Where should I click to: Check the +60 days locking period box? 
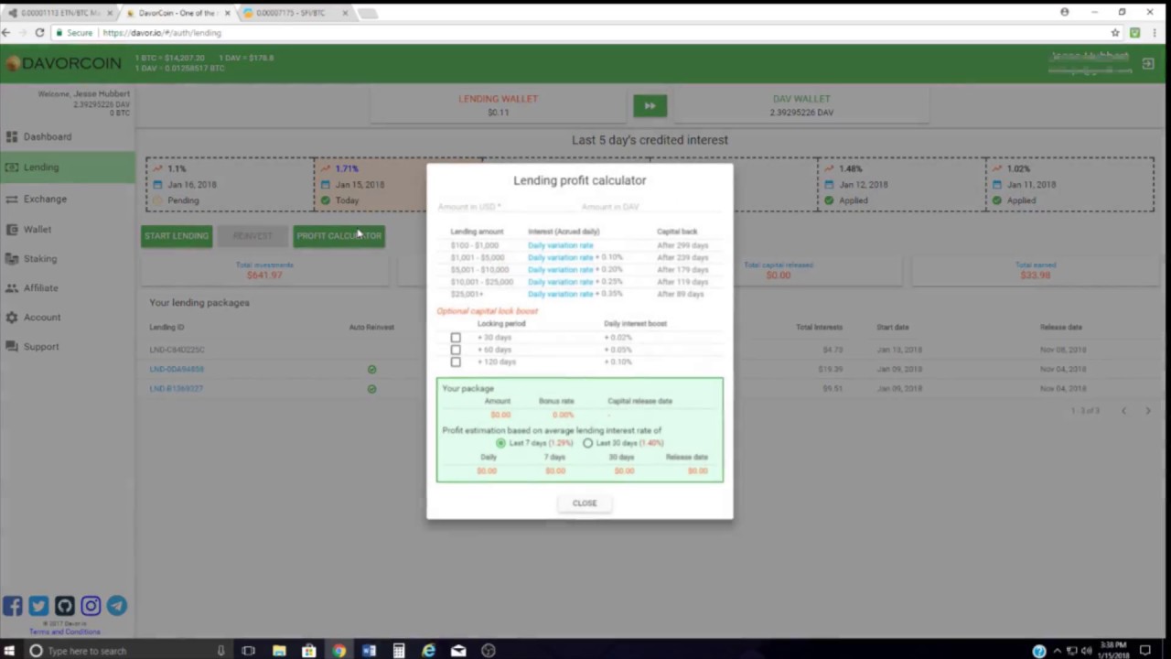pos(456,350)
